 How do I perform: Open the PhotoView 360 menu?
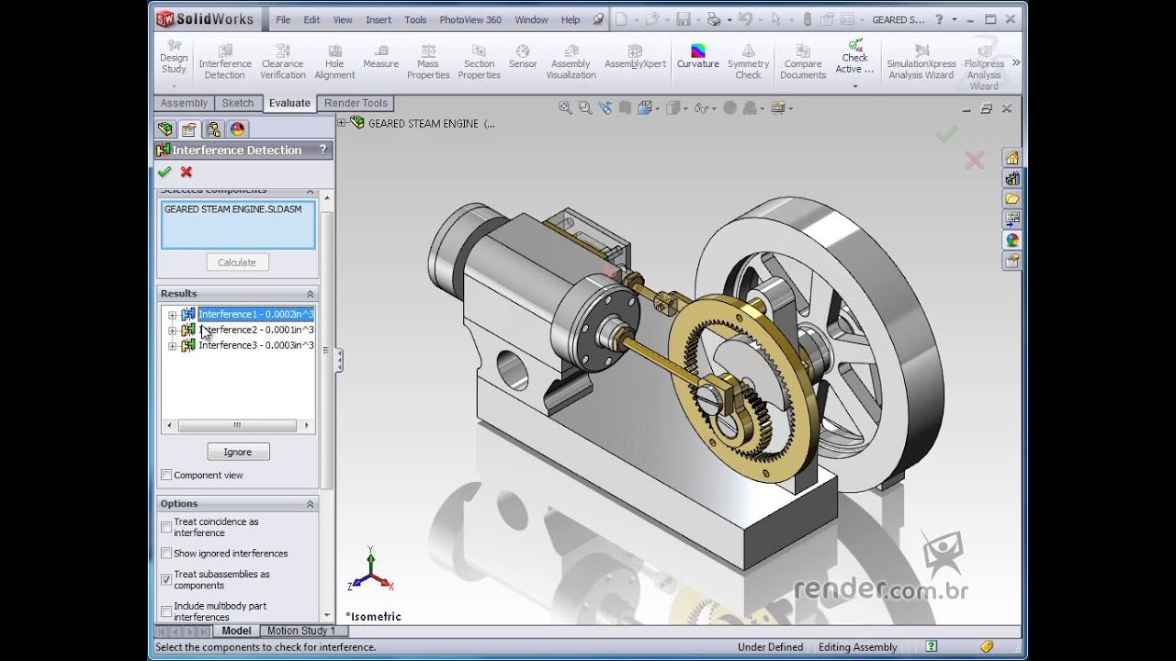(470, 19)
